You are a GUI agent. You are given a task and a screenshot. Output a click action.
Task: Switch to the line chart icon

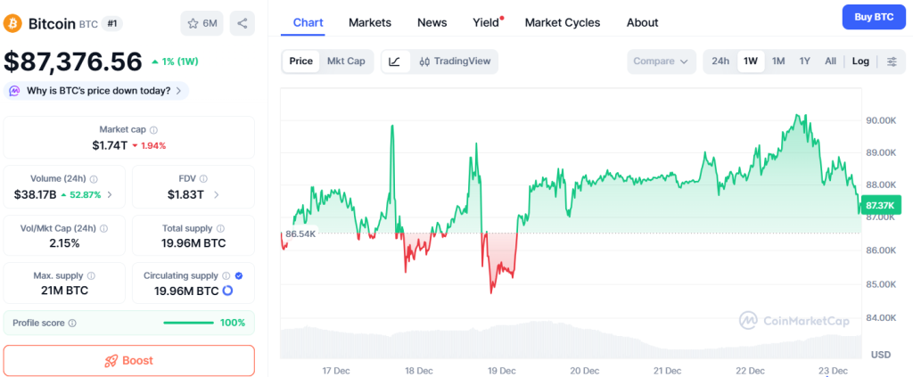(x=395, y=61)
